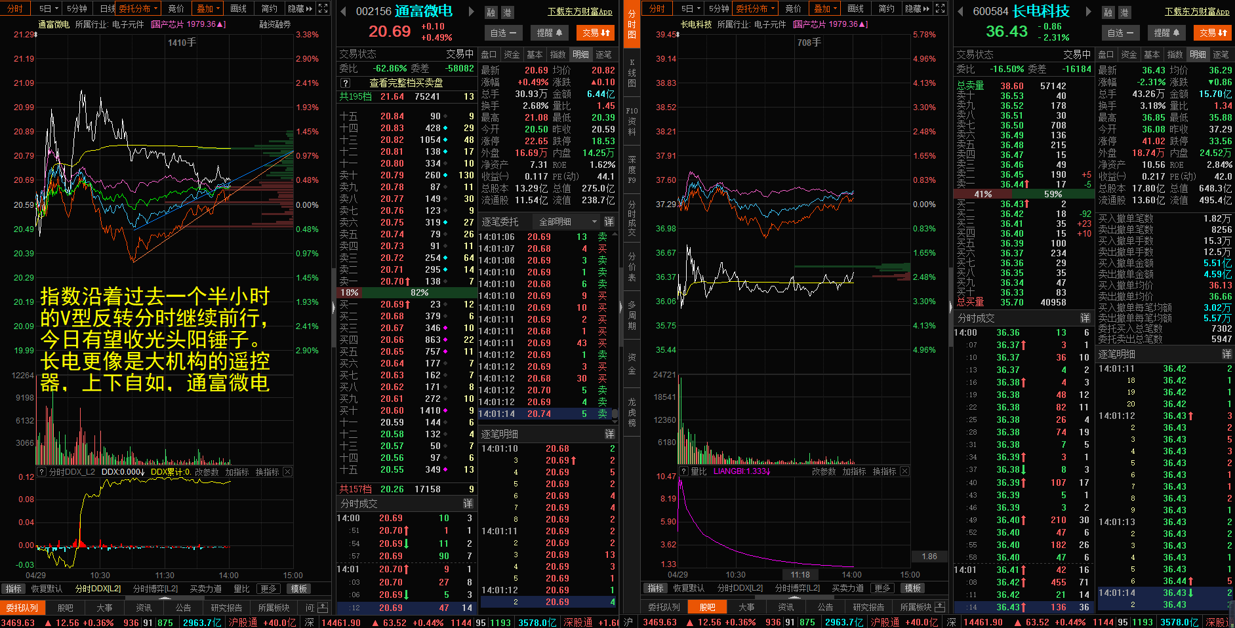This screenshot has height=628, width=1235.
Task: Toggle 隐藏 panel in right chart toolbar
Action: pyautogui.click(x=917, y=9)
